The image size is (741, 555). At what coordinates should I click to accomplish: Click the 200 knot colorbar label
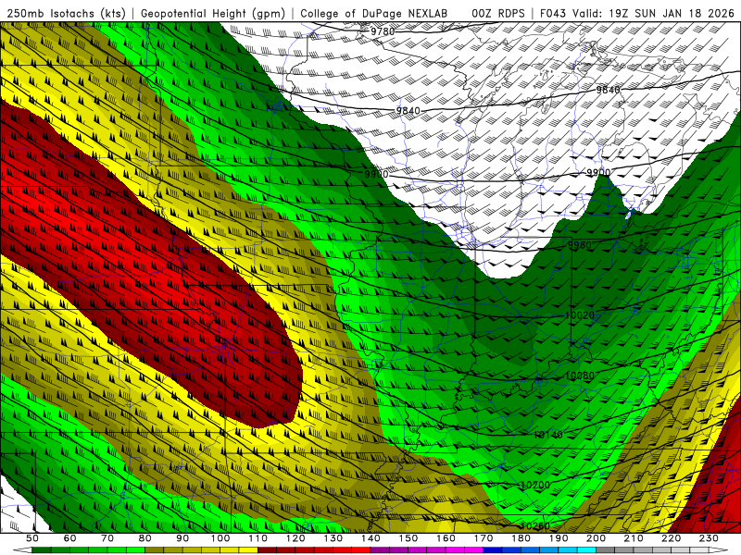(x=596, y=538)
